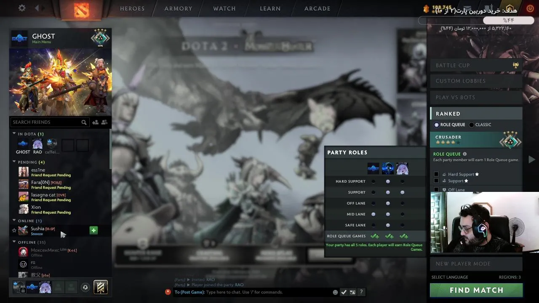This screenshot has height=303, width=539.
Task: Invite Sushia with the green plus
Action: [93, 230]
